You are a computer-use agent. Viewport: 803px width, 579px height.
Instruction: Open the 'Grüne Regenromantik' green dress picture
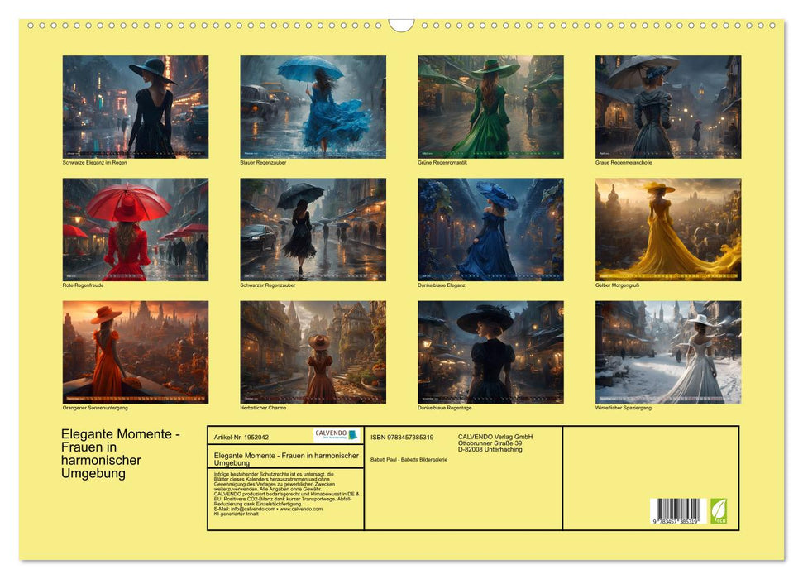click(490, 107)
